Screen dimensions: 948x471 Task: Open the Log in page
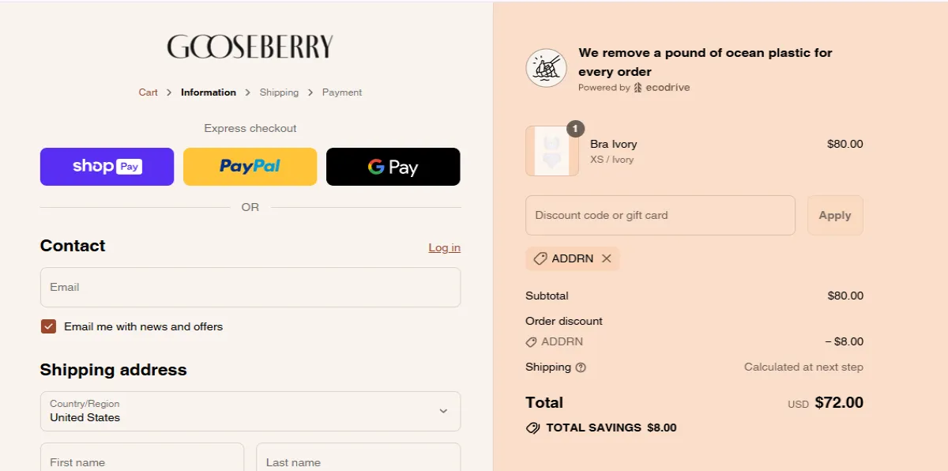[444, 247]
